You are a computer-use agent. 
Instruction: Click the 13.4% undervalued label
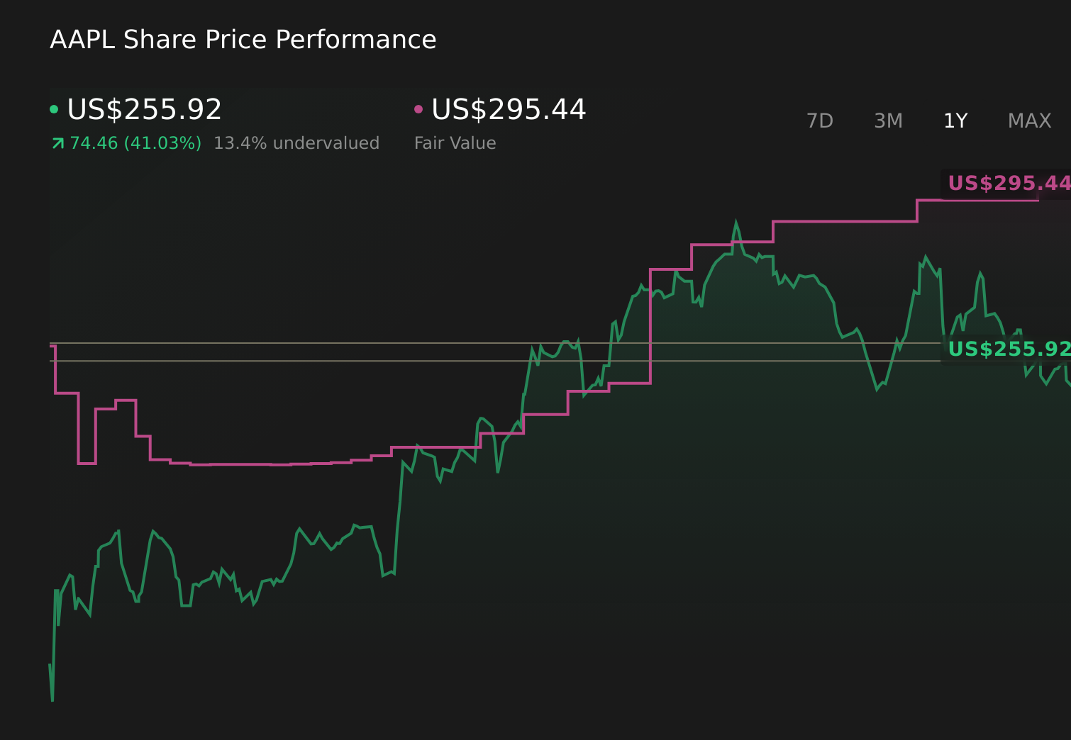tap(296, 142)
